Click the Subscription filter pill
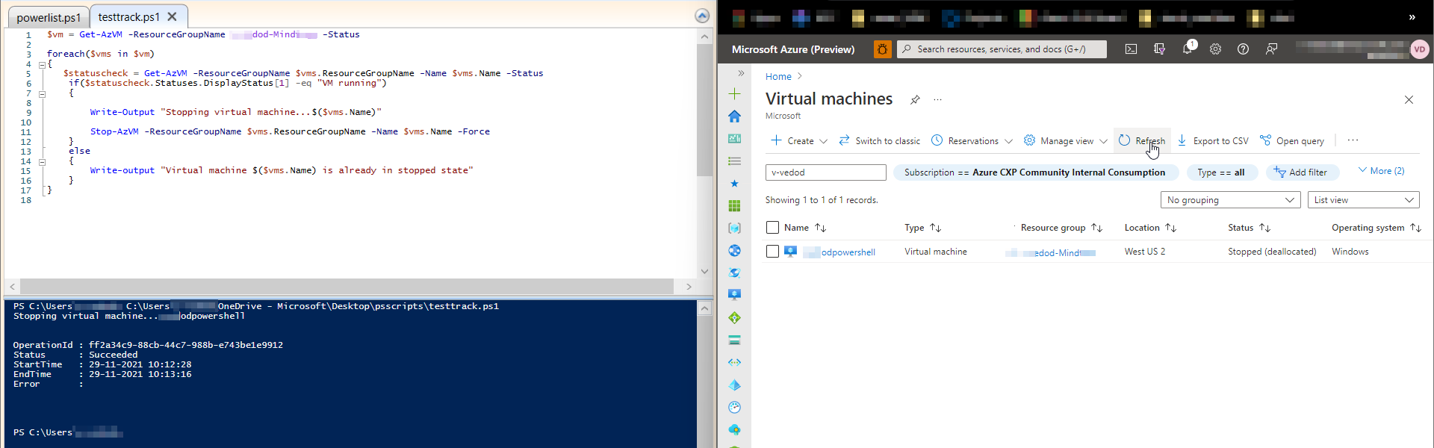 pyautogui.click(x=1035, y=172)
